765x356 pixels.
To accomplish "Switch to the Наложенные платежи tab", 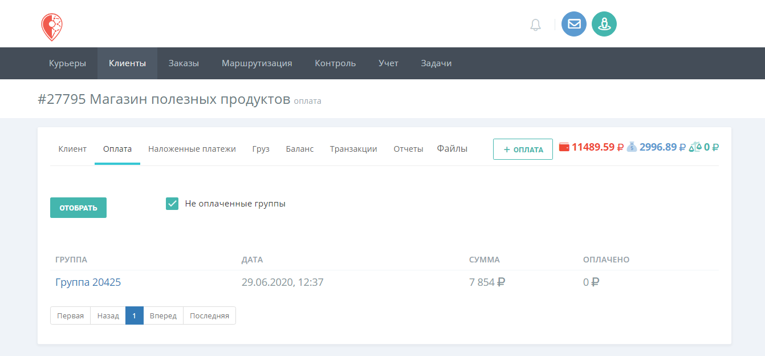I will click(192, 149).
